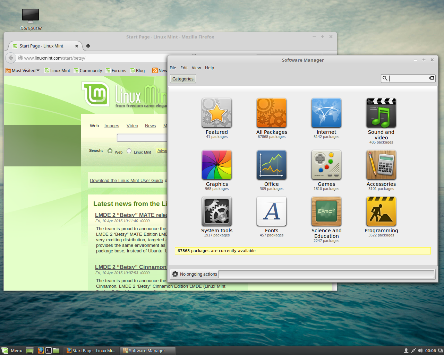The width and height of the screenshot is (444, 355).
Task: Select the Linux Mint search radio button
Action: click(x=129, y=151)
